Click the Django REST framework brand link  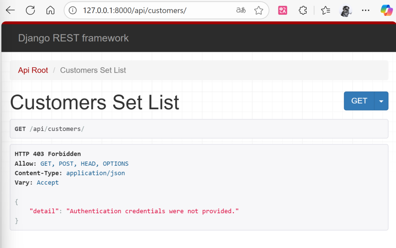point(73,38)
